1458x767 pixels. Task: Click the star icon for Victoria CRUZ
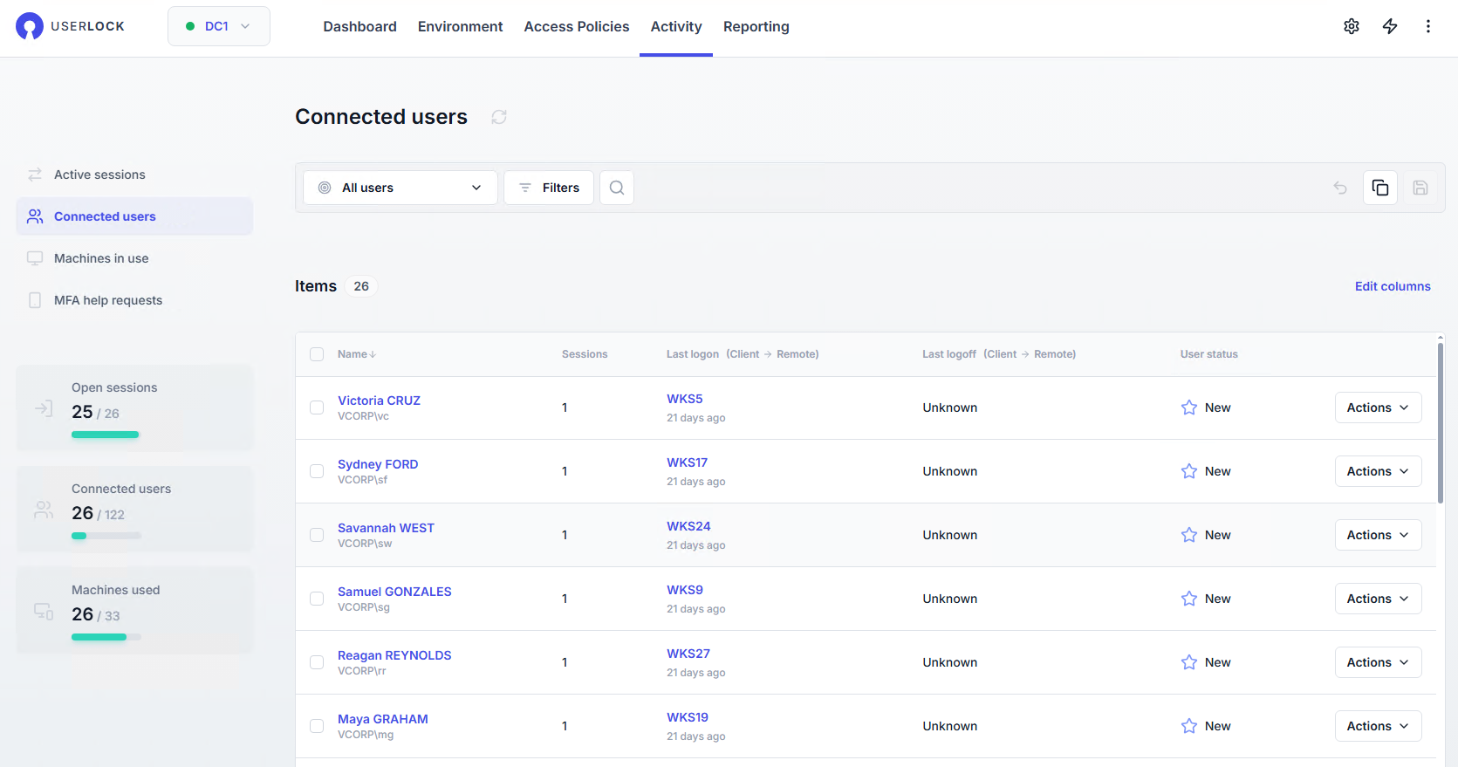tap(1188, 407)
